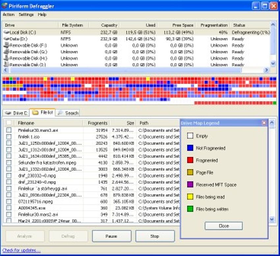Click the drive list scroll up arrow
This screenshot has width=280, height=256.
(273, 25)
